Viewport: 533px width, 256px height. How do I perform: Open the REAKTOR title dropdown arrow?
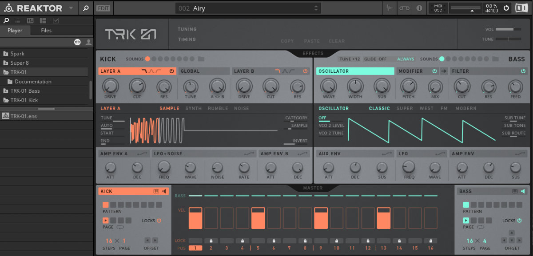[x=70, y=8]
